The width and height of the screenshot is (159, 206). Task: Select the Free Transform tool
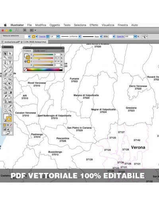[x=10, y=83]
